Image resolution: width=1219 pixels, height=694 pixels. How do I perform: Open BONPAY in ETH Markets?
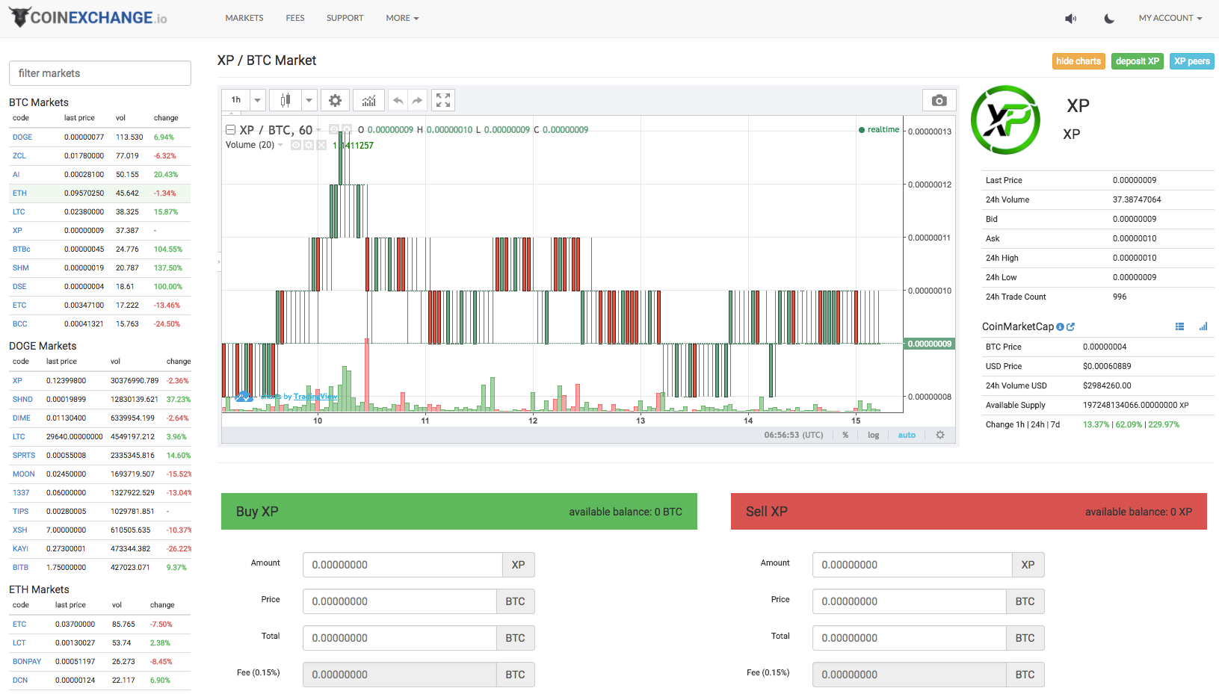(x=27, y=662)
